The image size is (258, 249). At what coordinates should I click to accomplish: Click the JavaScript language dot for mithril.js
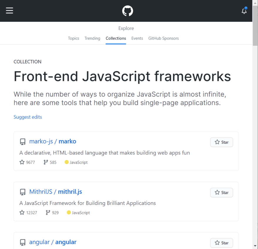coord(69,213)
